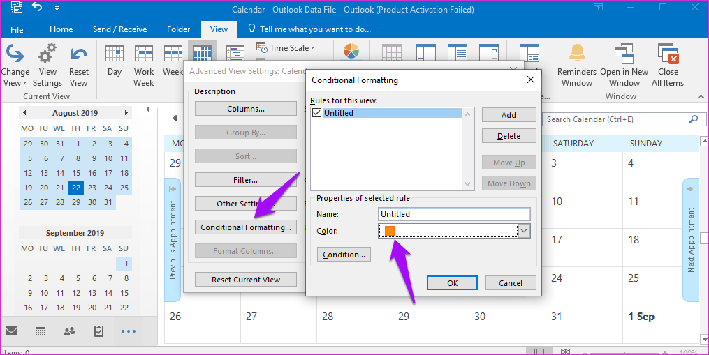The image size is (709, 355).
Task: Confirm Conditional Formatting with OK
Action: (452, 282)
